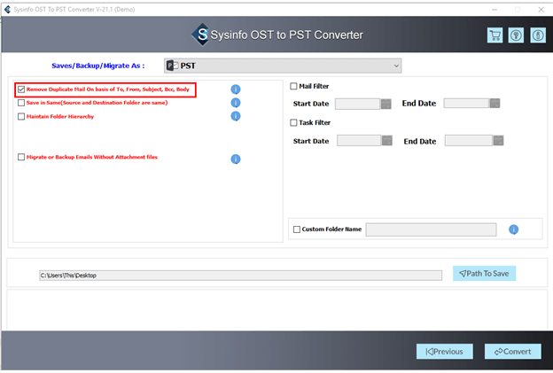Click the help question mark icon
This screenshot has height=373, width=553.
click(516, 35)
